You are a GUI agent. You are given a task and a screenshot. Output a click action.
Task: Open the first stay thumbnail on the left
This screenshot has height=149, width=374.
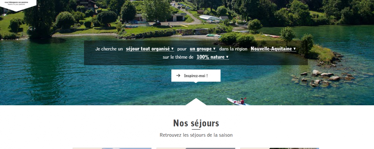[112, 148]
